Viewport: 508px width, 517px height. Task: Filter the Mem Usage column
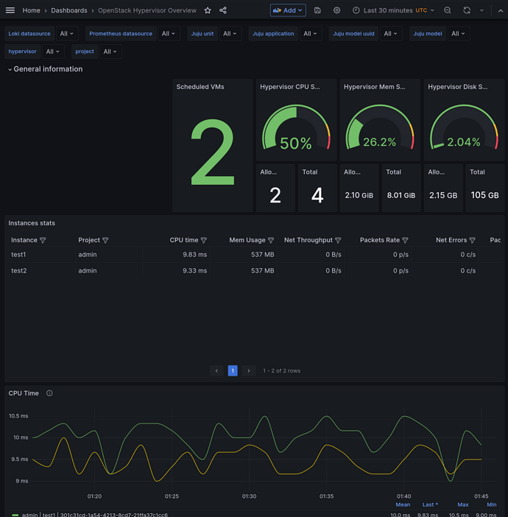pyautogui.click(x=271, y=240)
